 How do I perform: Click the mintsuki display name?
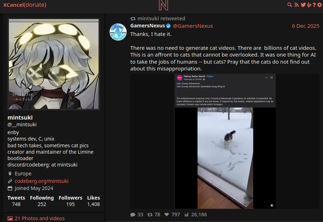(x=20, y=117)
